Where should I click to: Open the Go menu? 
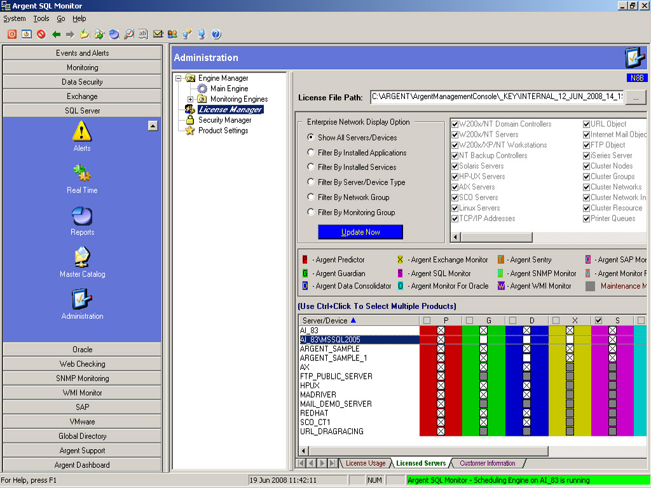pyautogui.click(x=61, y=18)
